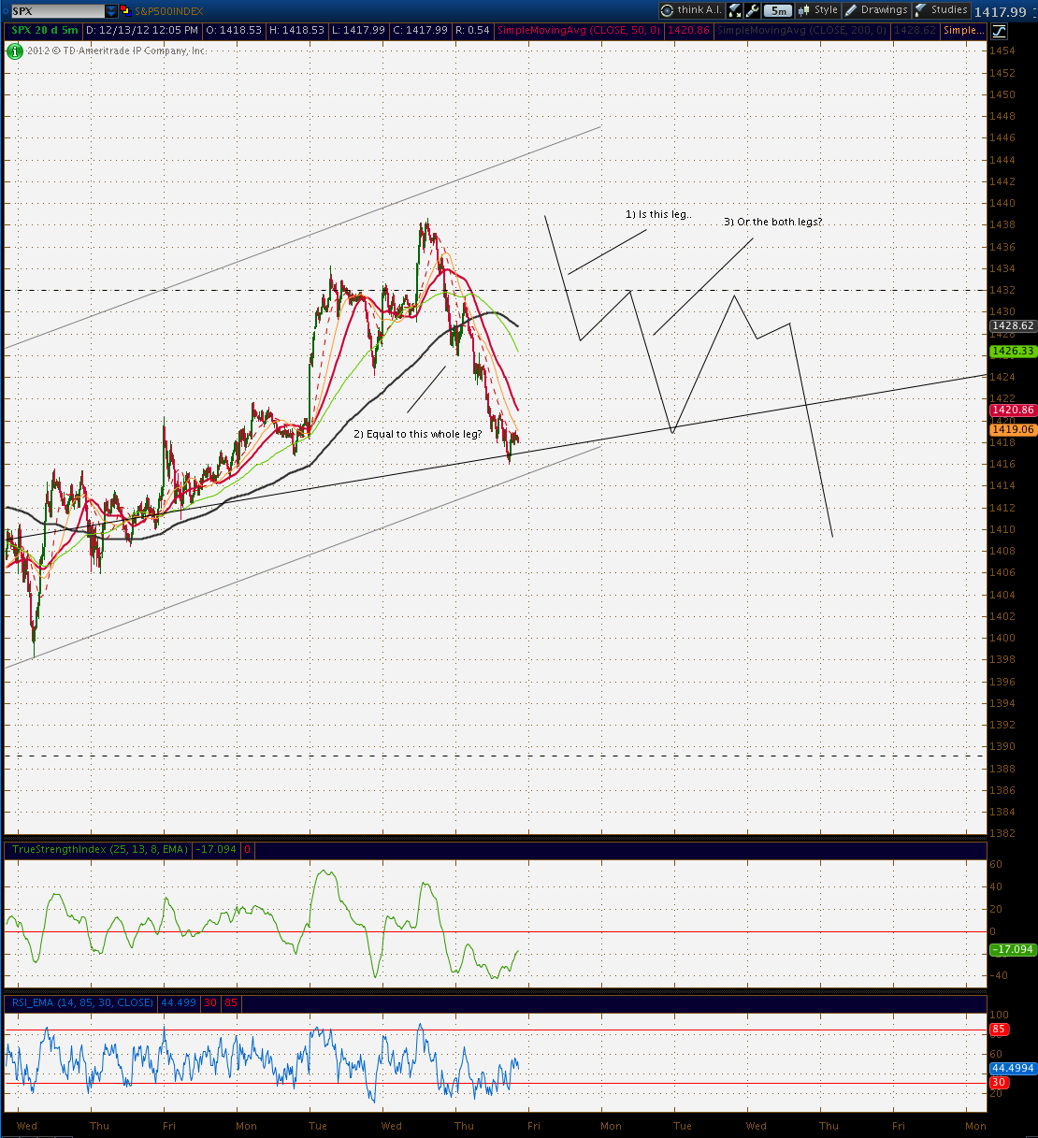
Task: Click the SimpleMovingAvg (CLOSE, 50, 0) label
Action: (x=579, y=30)
